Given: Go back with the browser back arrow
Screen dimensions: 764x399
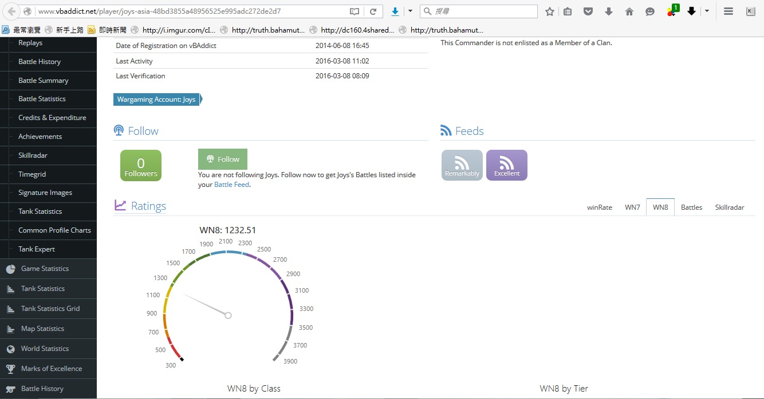Looking at the screenshot, I should pos(11,11).
